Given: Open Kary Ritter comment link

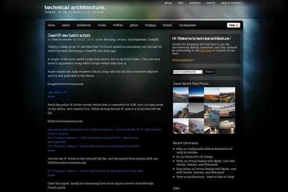Looking at the screenshot, I should [x=206, y=171].
